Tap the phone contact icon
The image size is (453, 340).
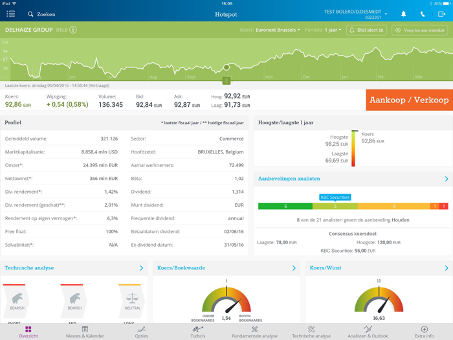pos(423,14)
